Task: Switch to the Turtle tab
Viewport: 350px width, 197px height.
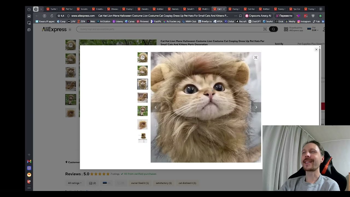Action: point(52,9)
